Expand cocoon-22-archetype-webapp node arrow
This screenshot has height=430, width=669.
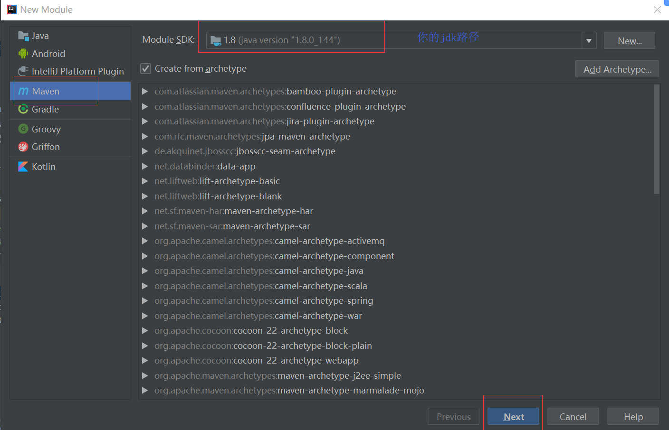pos(145,360)
